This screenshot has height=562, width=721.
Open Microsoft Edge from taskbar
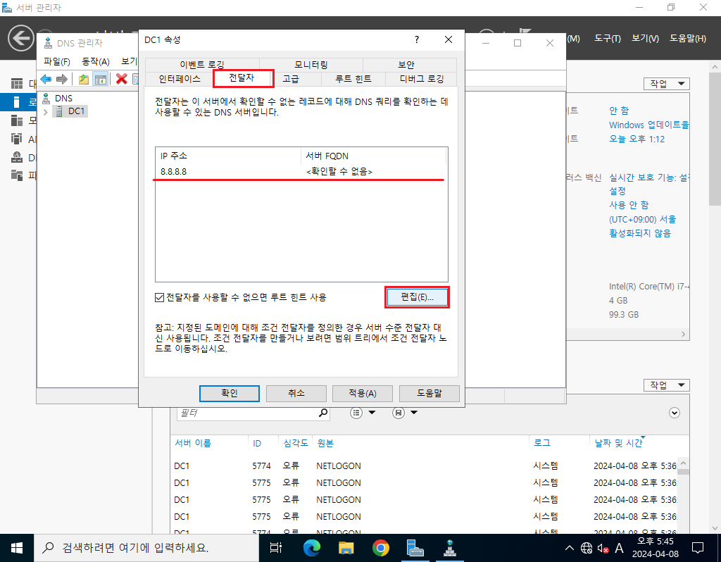311,548
